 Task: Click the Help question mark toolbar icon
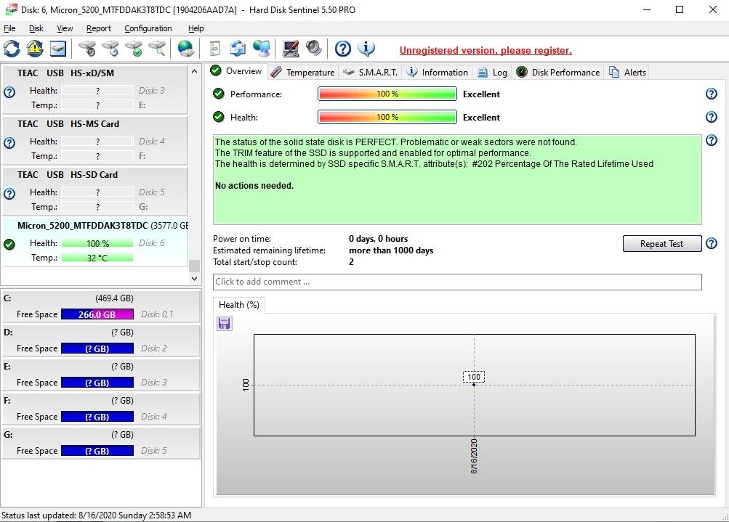pos(342,49)
